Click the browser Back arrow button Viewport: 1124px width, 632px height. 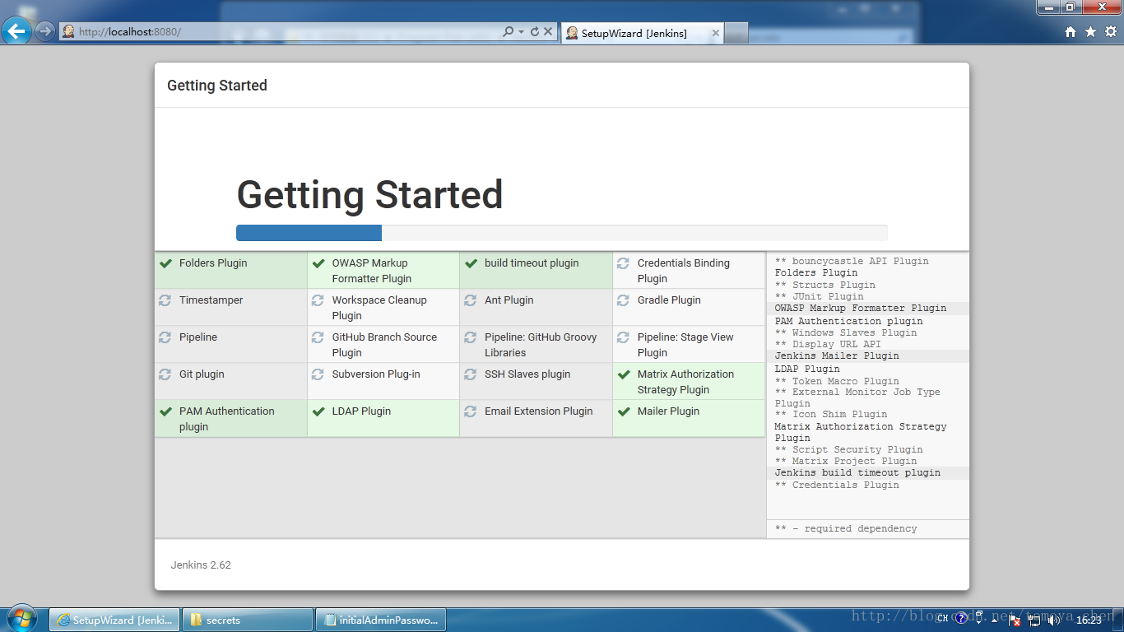[x=16, y=31]
